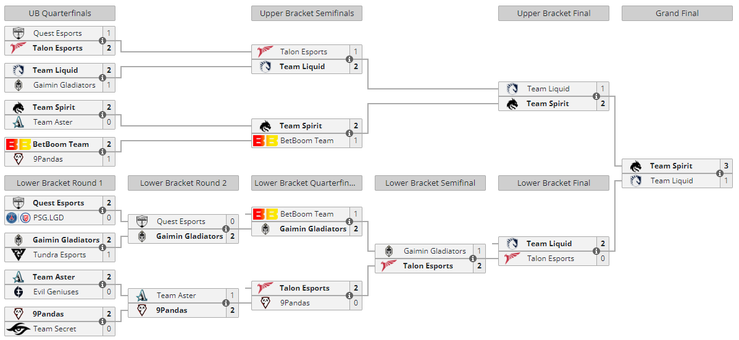Click Team Spirit's score of 3

[x=726, y=166]
